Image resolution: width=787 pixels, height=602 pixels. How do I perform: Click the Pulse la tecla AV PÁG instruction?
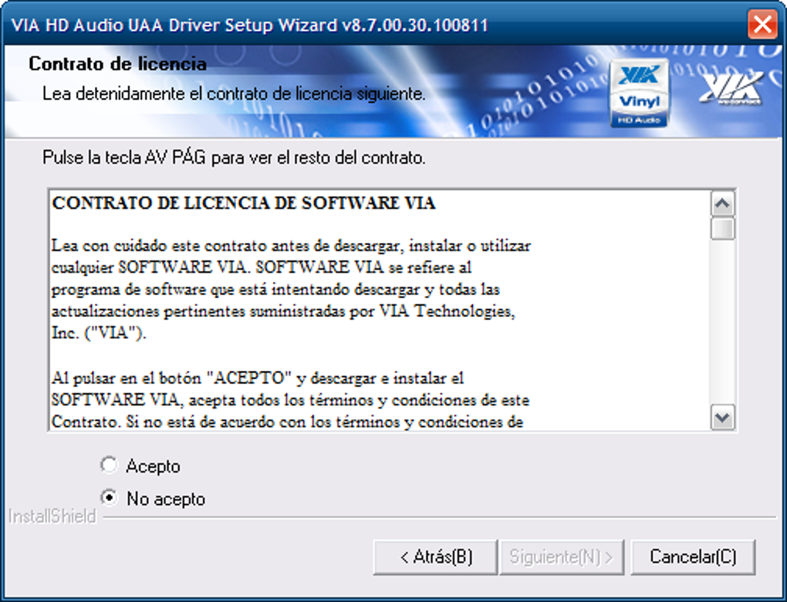(x=234, y=157)
